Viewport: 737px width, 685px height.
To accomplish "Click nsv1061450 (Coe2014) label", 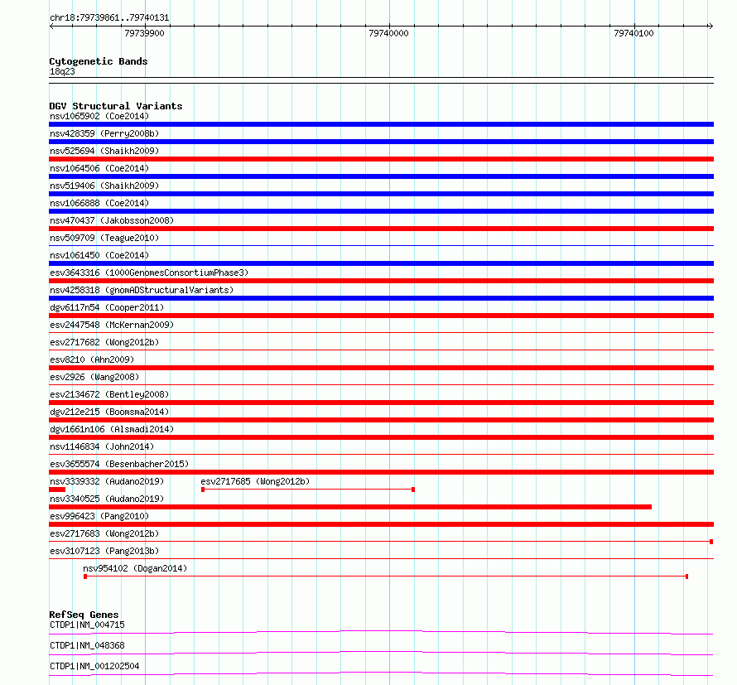I will pos(99,255).
